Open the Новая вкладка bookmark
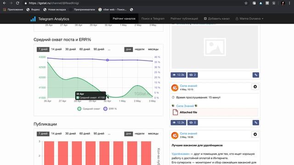 click(55, 10)
